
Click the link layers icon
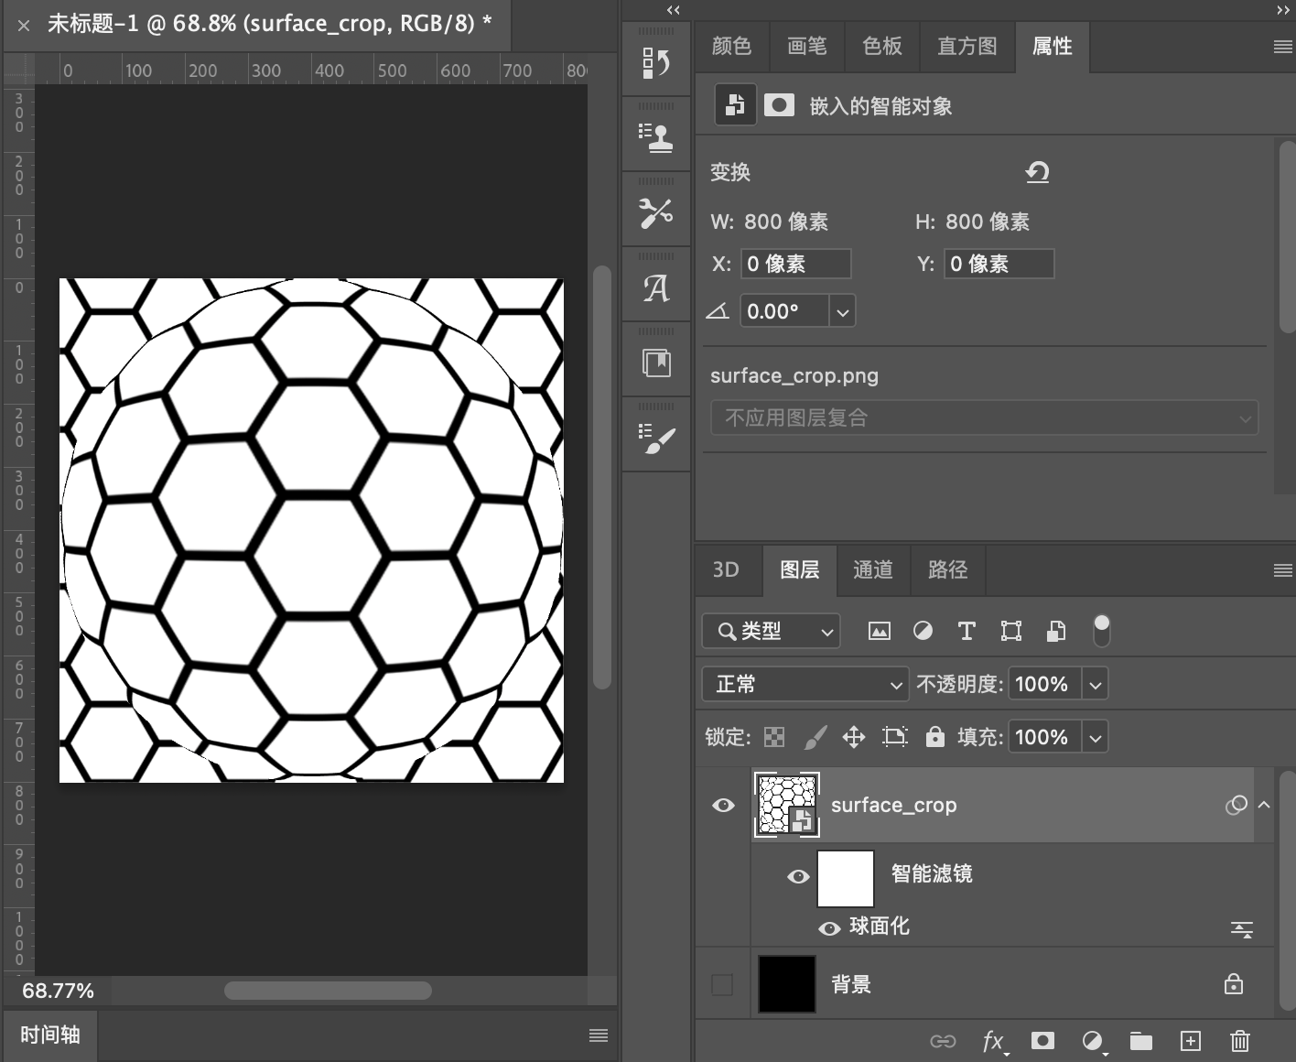coord(943,1041)
